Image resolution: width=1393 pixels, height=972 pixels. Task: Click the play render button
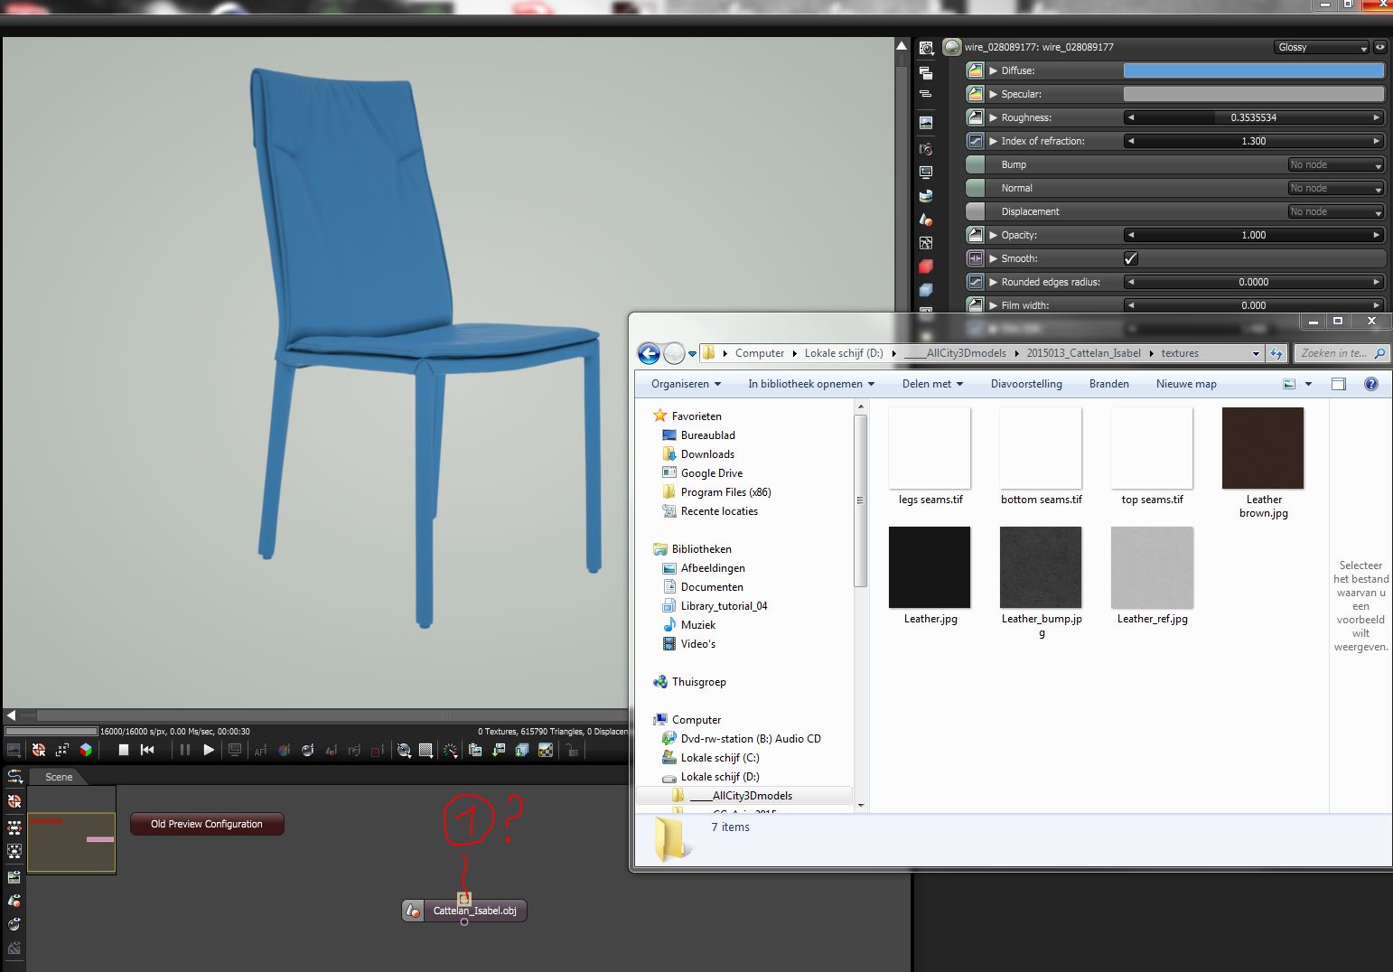click(209, 750)
